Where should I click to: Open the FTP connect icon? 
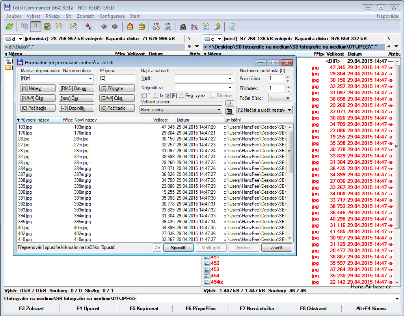(x=156, y=26)
